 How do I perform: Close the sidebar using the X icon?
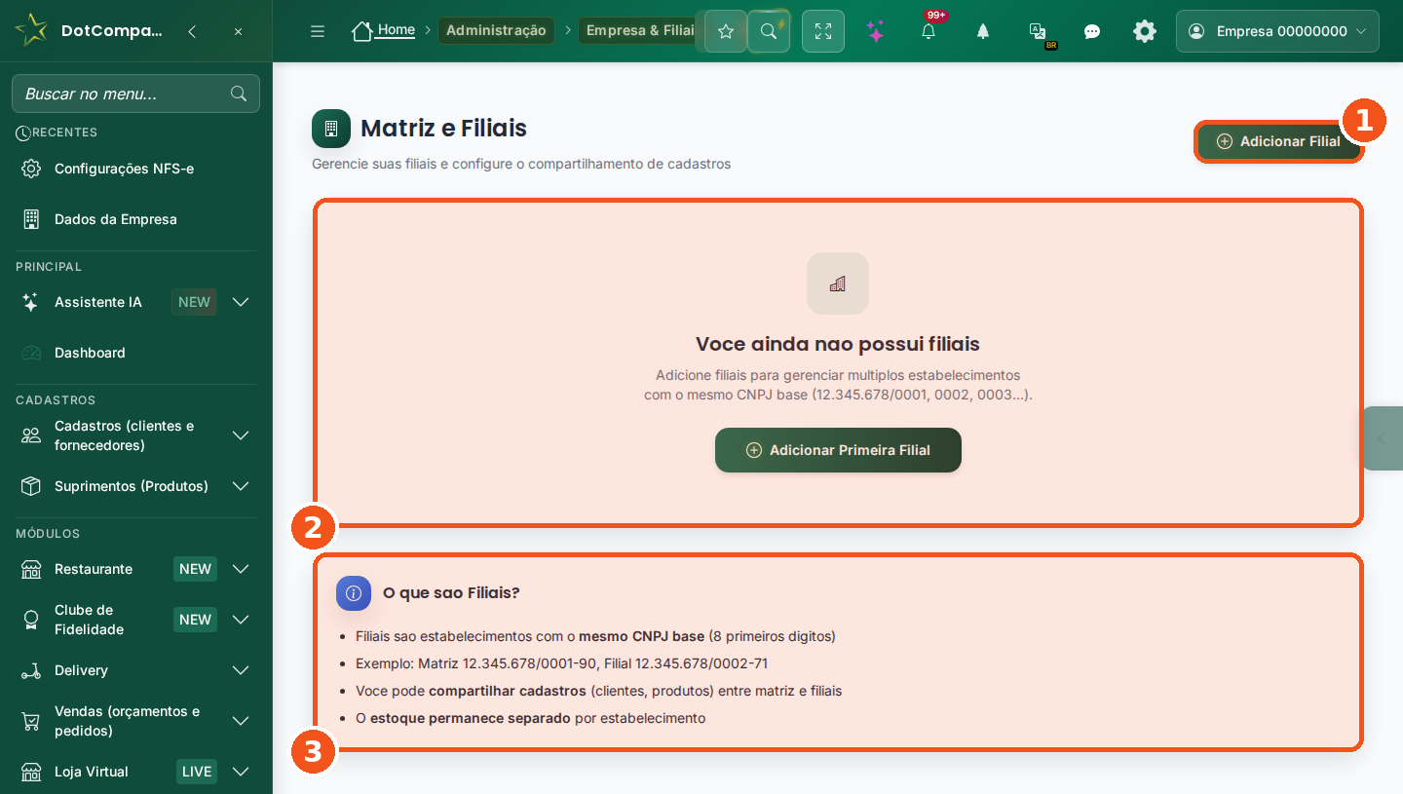tap(239, 31)
